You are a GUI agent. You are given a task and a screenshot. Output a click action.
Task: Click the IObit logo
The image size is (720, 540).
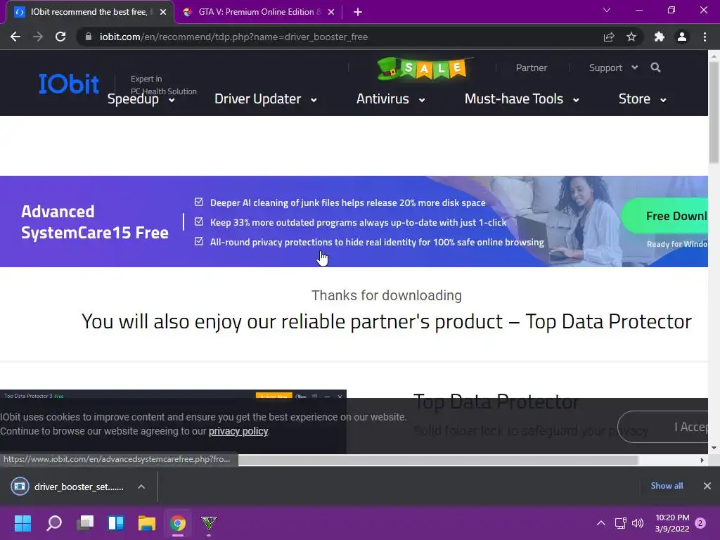point(69,84)
